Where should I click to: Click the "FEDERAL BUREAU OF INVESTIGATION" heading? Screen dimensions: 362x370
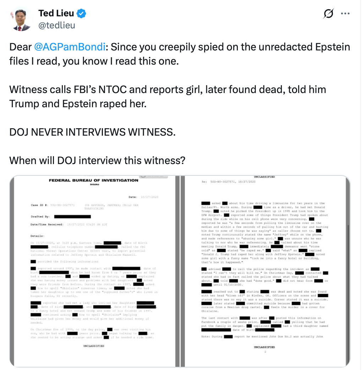(x=93, y=180)
